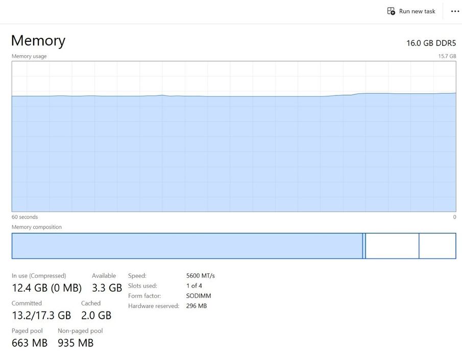The width and height of the screenshot is (462, 357).
Task: Click the In use segment of memory composition bar
Action: click(187, 246)
